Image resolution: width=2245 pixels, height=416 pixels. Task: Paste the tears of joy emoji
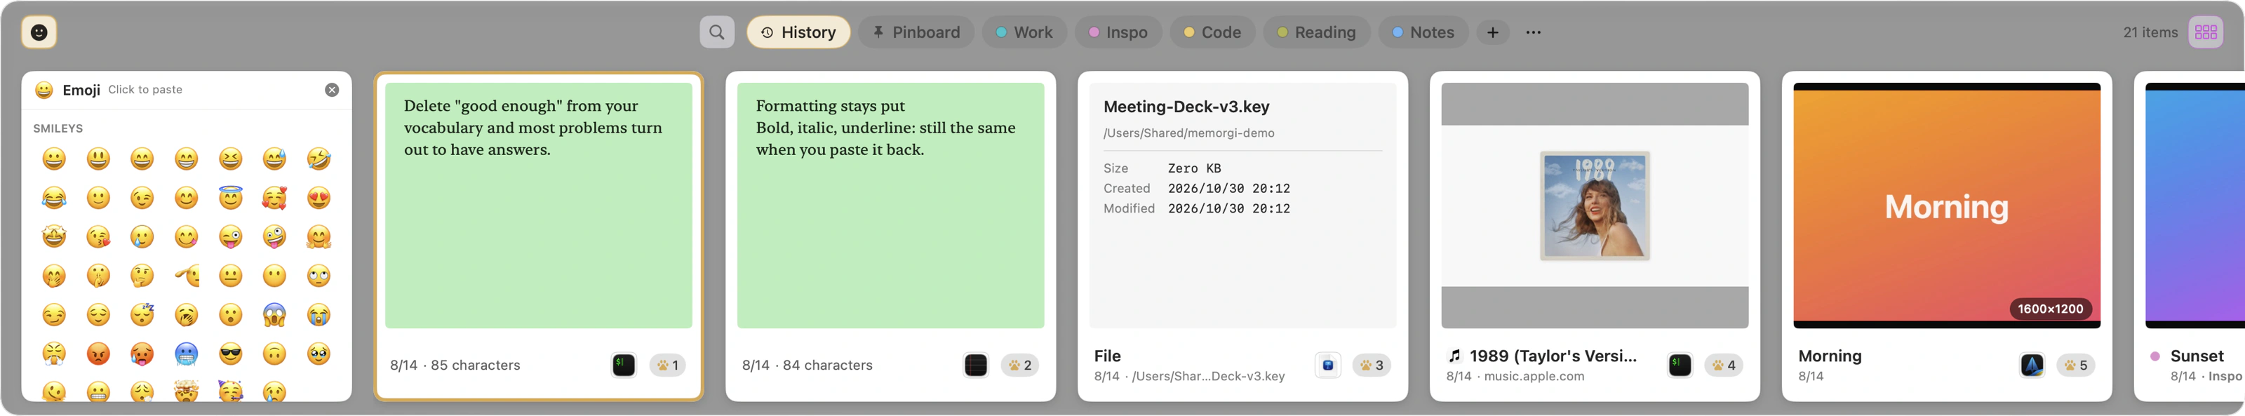coord(54,198)
